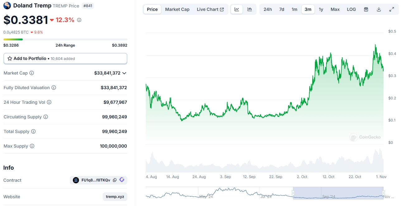
Task: Click the Circulating Supply info icon
Action: (x=46, y=117)
